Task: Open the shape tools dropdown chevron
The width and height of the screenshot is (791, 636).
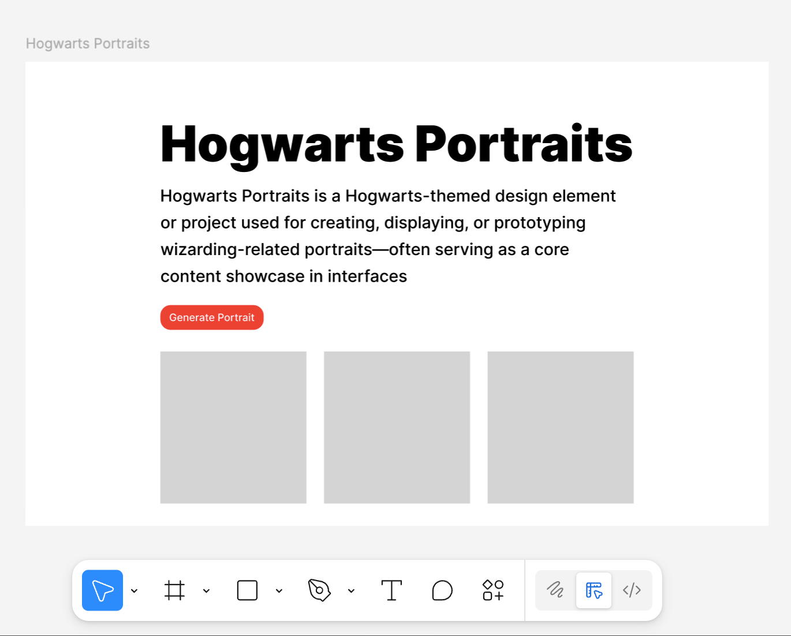Action: pos(279,591)
